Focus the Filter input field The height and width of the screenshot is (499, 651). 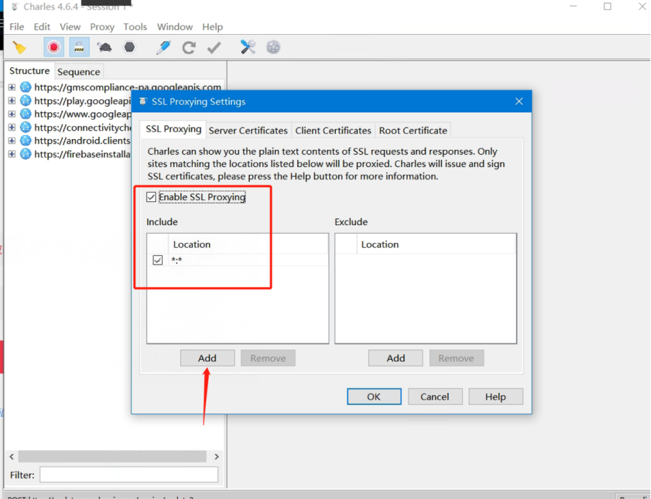(x=129, y=475)
